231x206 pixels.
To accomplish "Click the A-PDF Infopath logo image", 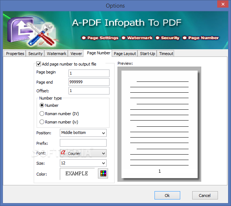I will (x=32, y=31).
